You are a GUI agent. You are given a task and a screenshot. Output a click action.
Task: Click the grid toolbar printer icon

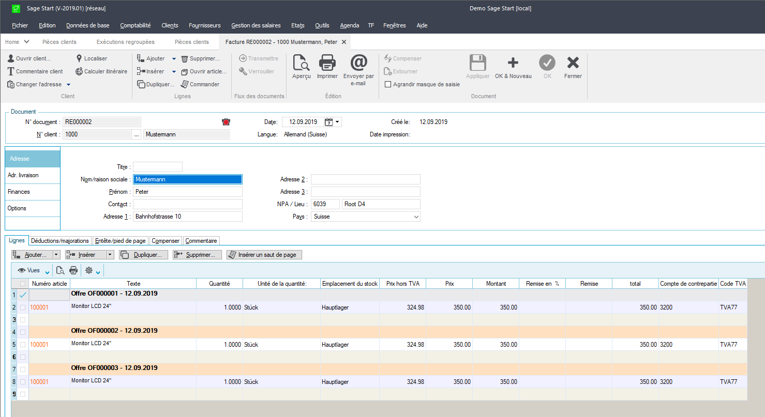pos(73,270)
